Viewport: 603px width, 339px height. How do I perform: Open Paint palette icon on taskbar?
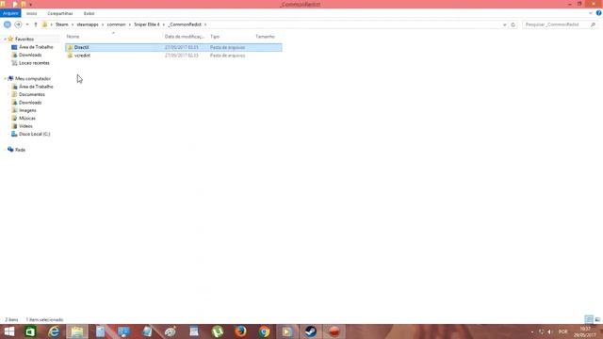point(171,331)
